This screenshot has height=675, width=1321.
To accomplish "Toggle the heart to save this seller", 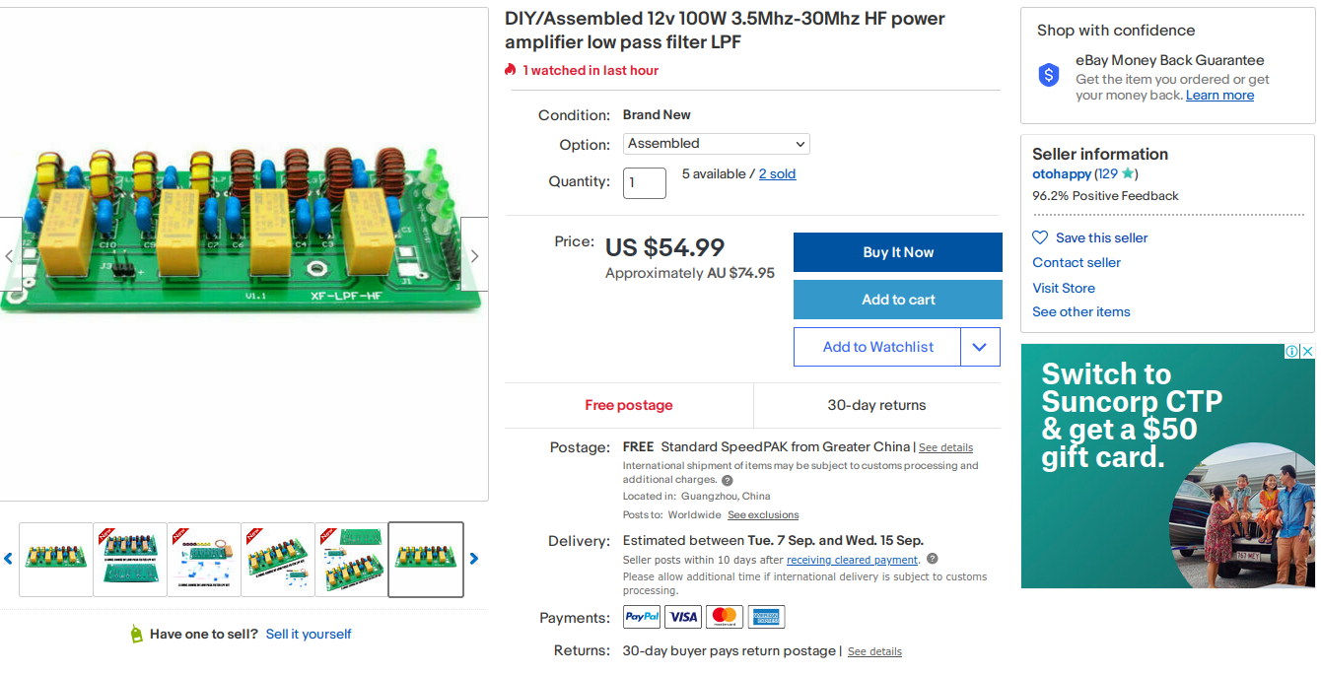I will [1039, 237].
